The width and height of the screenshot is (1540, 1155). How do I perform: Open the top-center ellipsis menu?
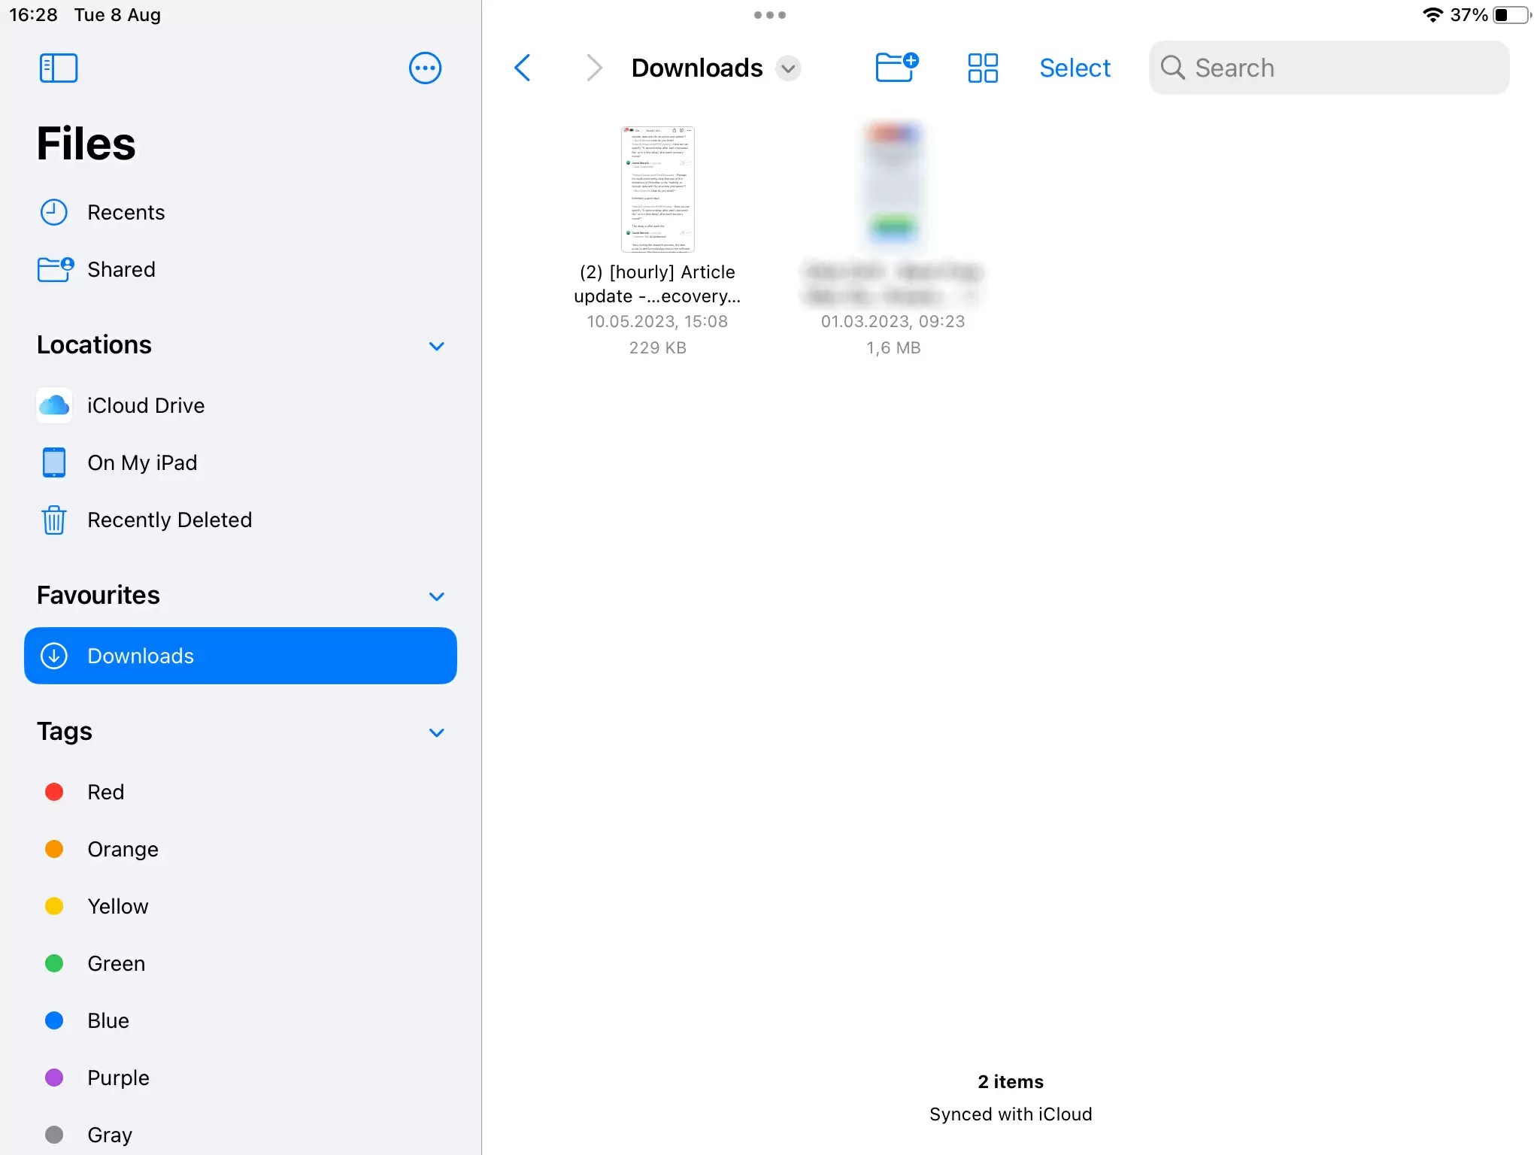pyautogui.click(x=769, y=14)
